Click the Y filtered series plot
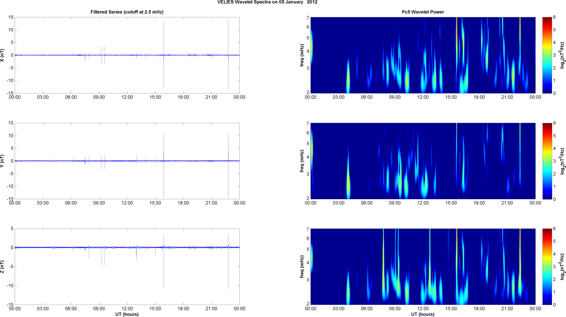This screenshot has width=566, height=317. [127, 161]
